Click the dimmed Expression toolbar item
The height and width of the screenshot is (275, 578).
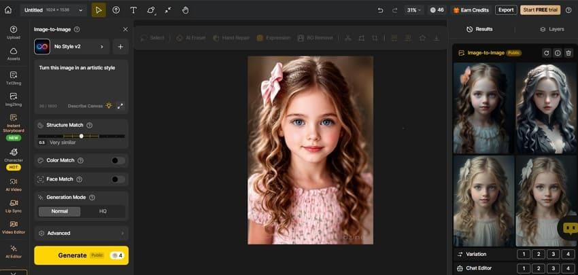(x=273, y=38)
